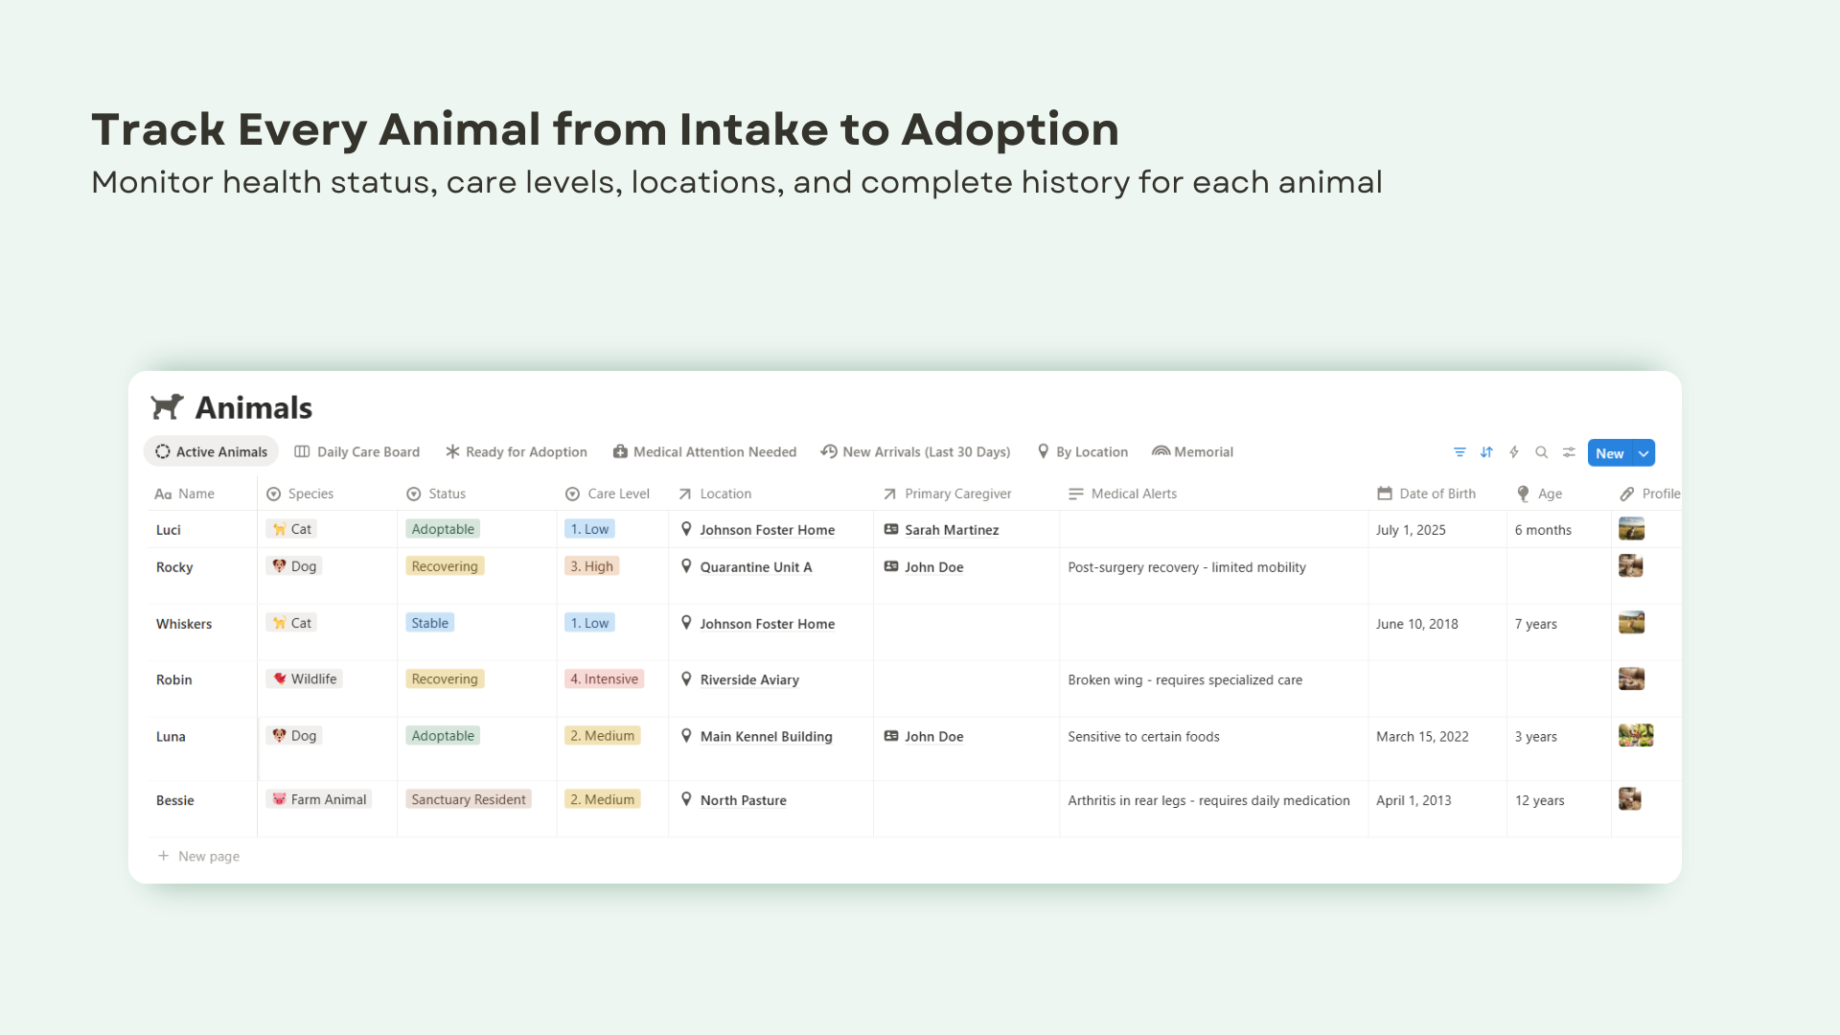Click the dog icon beside Animals title

click(167, 407)
